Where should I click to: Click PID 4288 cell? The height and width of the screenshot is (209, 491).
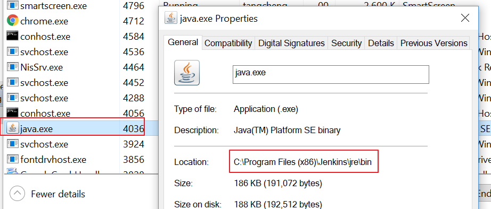pyautogui.click(x=134, y=98)
